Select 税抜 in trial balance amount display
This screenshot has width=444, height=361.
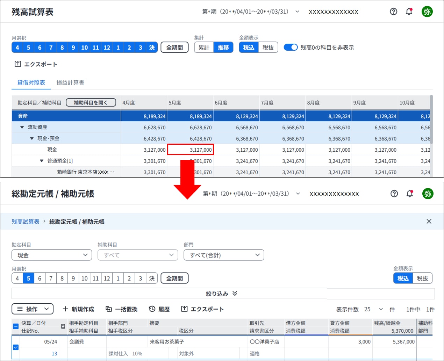click(268, 47)
